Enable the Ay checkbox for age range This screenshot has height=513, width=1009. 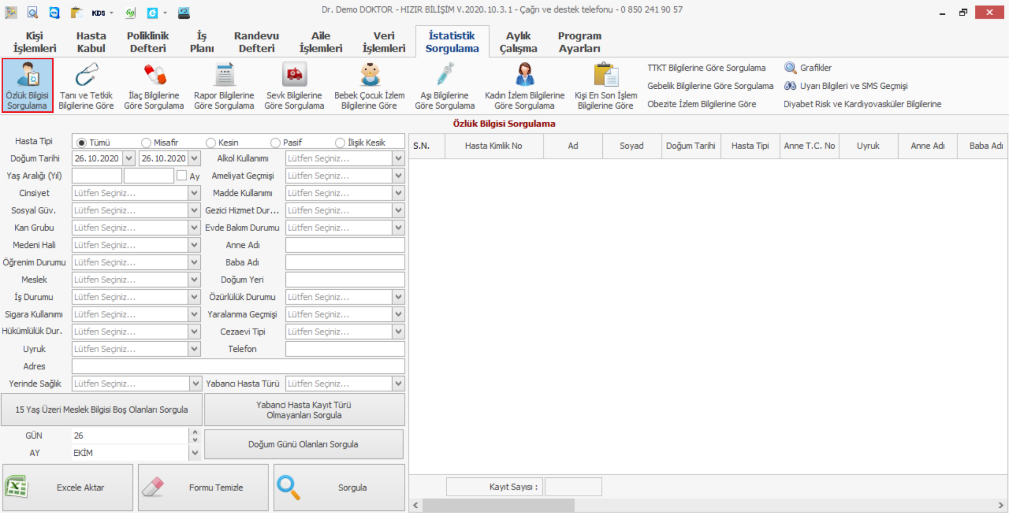[x=182, y=176]
